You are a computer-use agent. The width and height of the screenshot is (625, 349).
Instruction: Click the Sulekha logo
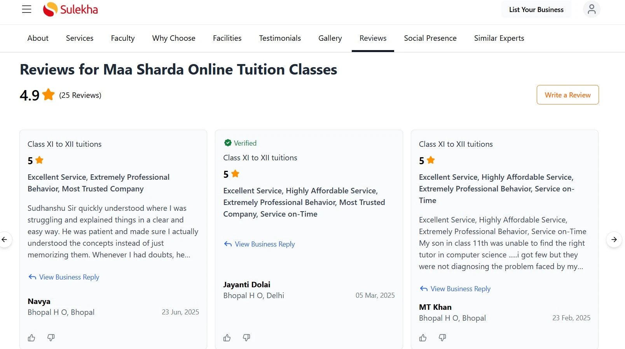point(70,9)
